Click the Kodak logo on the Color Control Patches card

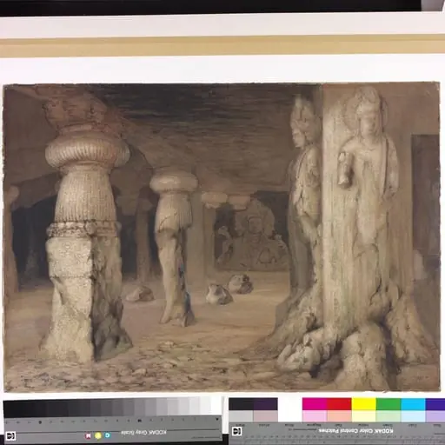point(237,431)
